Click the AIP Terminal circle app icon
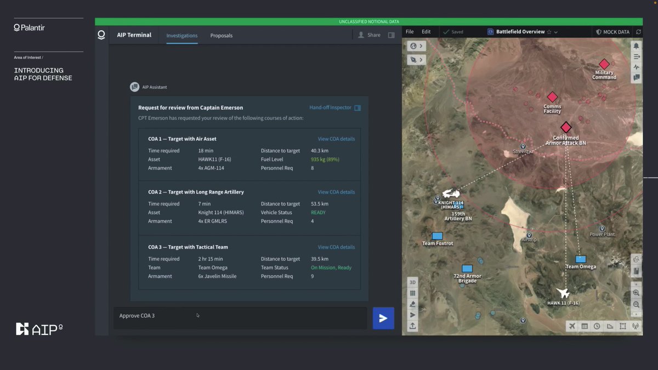 (x=101, y=35)
